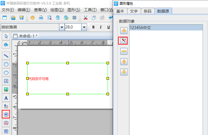Add a new data object with plus icon
The height and width of the screenshot is (135, 208).
point(124,30)
